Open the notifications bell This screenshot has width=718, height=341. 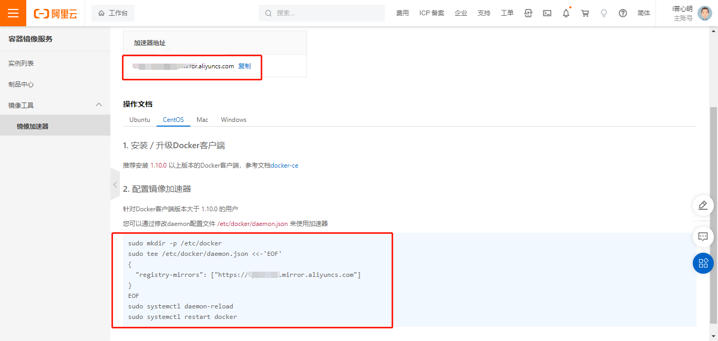click(x=566, y=13)
